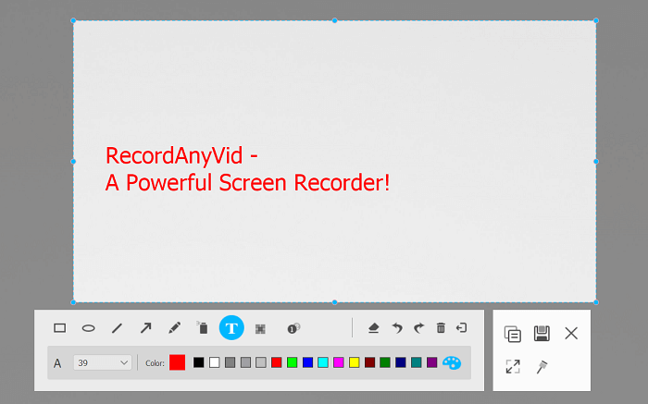Click the 'RecordAnyVid -' text line

click(x=181, y=156)
